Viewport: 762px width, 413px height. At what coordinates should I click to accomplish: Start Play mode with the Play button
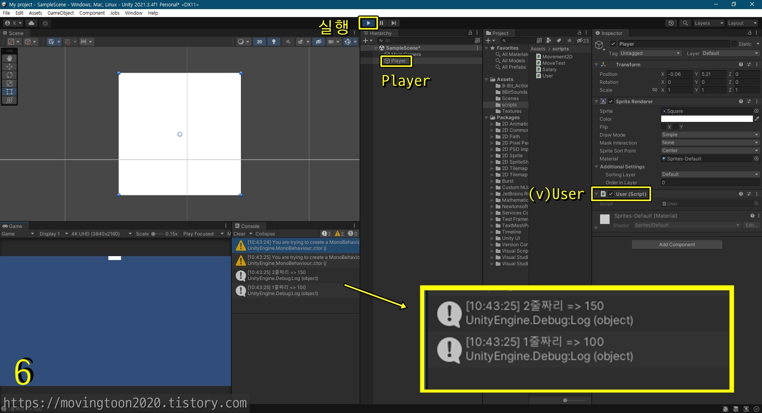pyautogui.click(x=368, y=23)
